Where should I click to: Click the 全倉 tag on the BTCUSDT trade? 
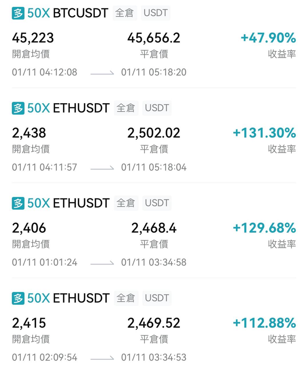[125, 13]
